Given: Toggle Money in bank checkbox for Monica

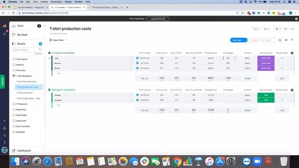Looking at the screenshot, I should [282, 63].
